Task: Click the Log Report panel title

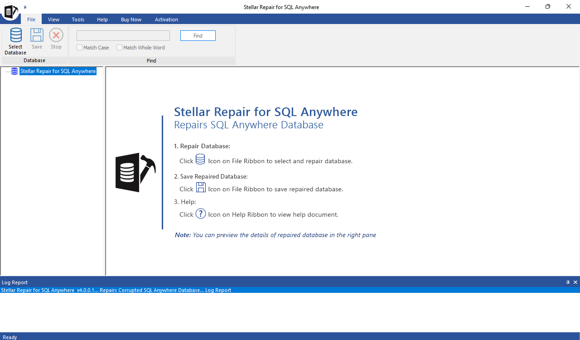Action: point(15,282)
